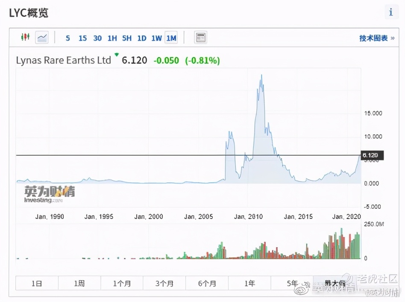
Task: Set range to 1个月
Action: pos(122,283)
